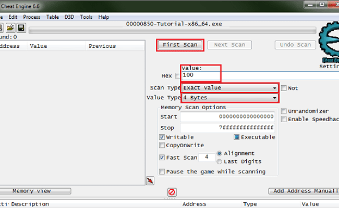Image resolution: width=339 pixels, height=208 pixels.
Task: Click the Fast Scan alignment value field
Action: [207, 157]
